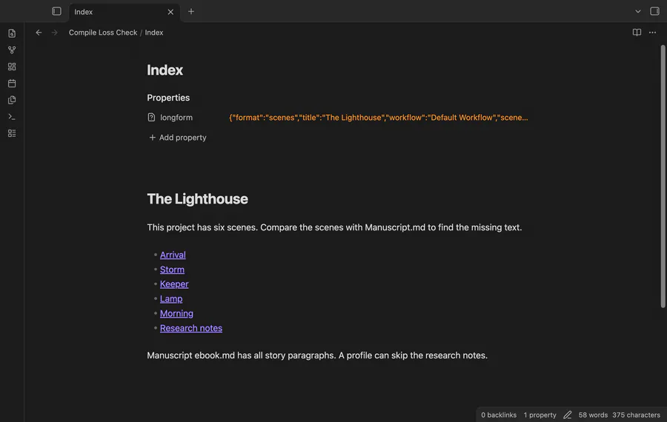This screenshot has height=422, width=667.
Task: Click the vertical scrollbar on the right
Action: click(663, 176)
